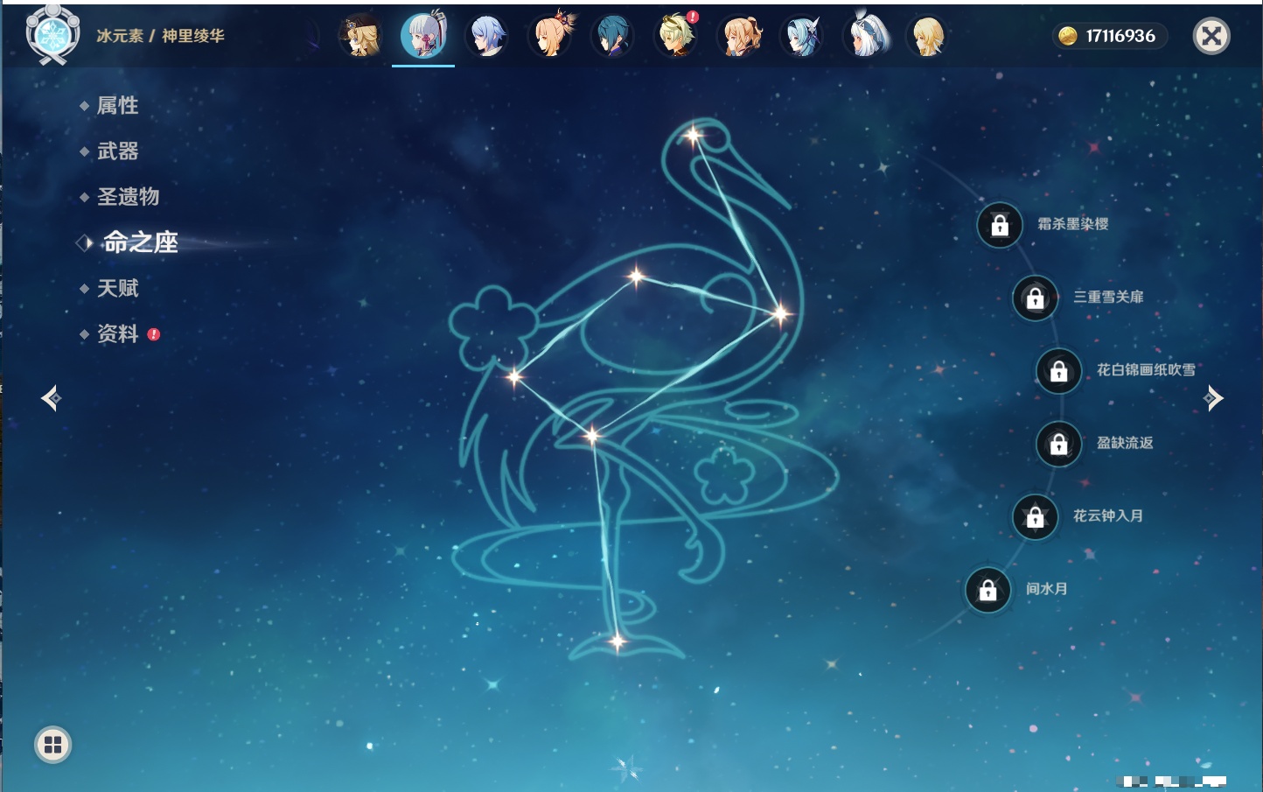This screenshot has width=1263, height=792.
Task: Click the 三重雪关扉 constellation label
Action: pos(1108,297)
